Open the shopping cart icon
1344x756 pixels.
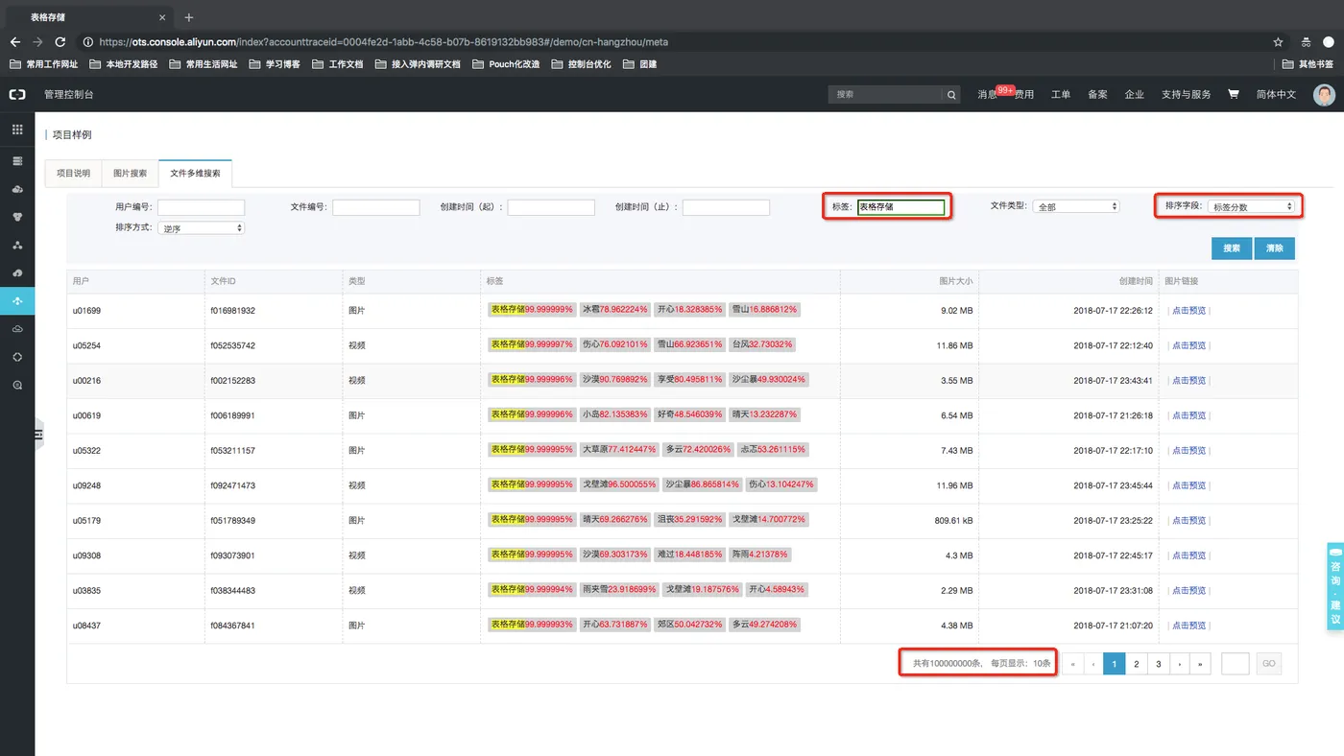pyautogui.click(x=1234, y=94)
